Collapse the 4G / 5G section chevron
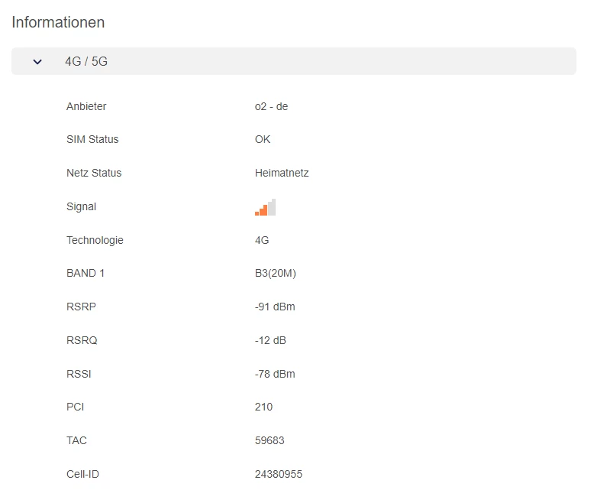This screenshot has width=594, height=490. [x=37, y=61]
